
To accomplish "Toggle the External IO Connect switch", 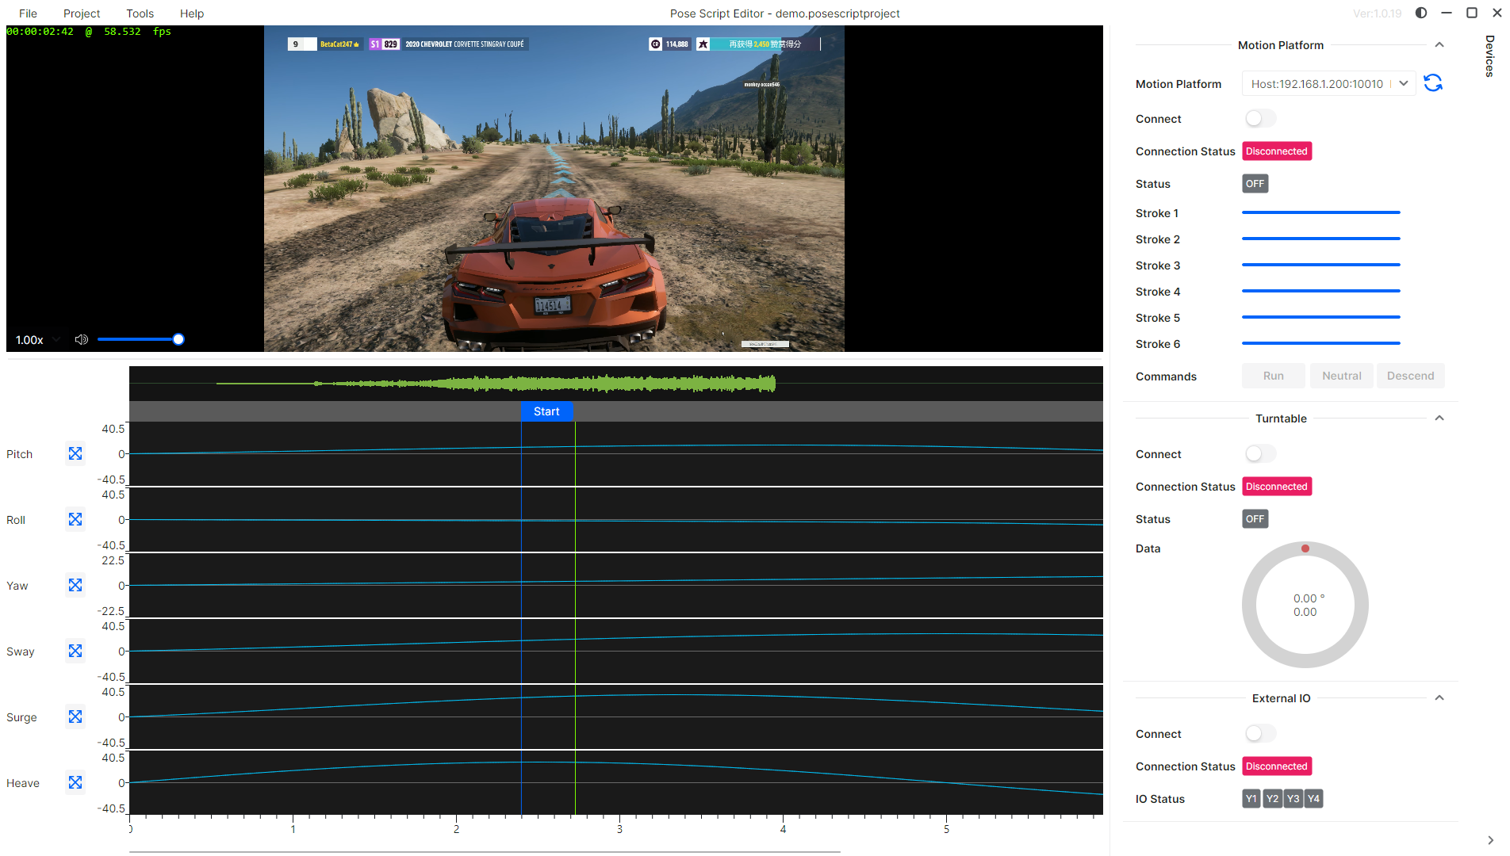I will tap(1260, 733).
